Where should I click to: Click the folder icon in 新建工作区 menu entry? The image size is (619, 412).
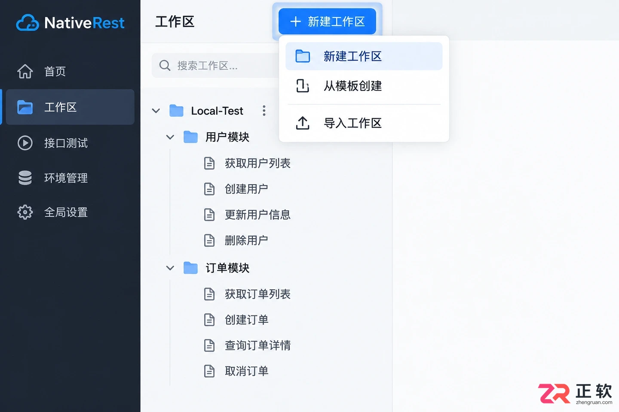303,56
